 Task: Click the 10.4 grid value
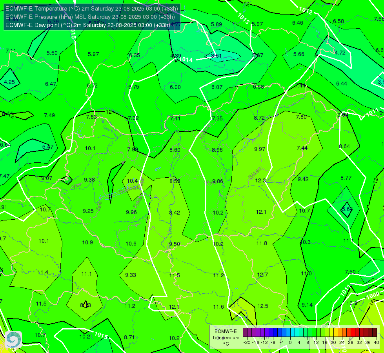coord(132,181)
